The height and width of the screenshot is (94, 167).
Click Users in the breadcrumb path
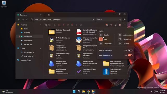coord(44,19)
